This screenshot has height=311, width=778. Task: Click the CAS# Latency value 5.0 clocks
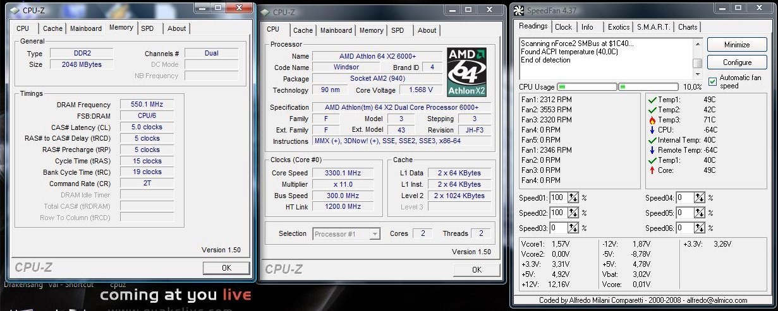pos(147,127)
